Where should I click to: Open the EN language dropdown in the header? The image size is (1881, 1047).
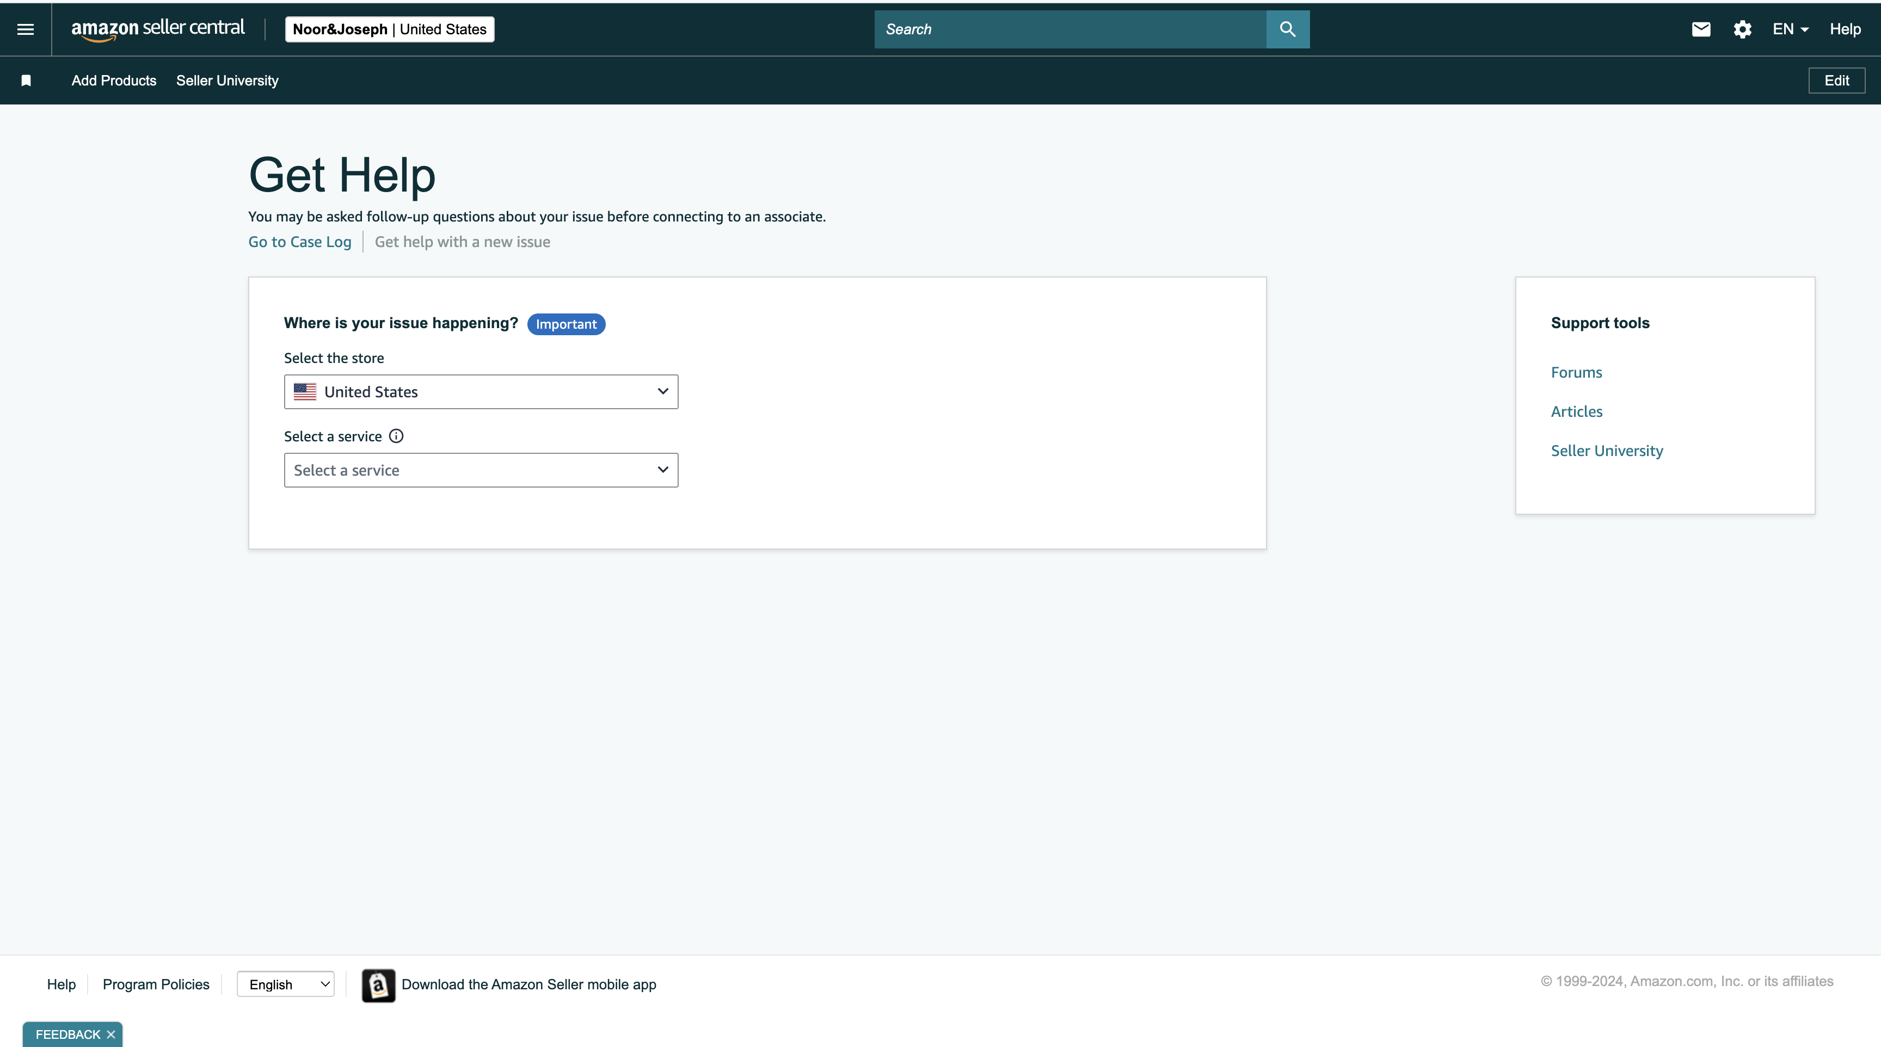[1791, 29]
